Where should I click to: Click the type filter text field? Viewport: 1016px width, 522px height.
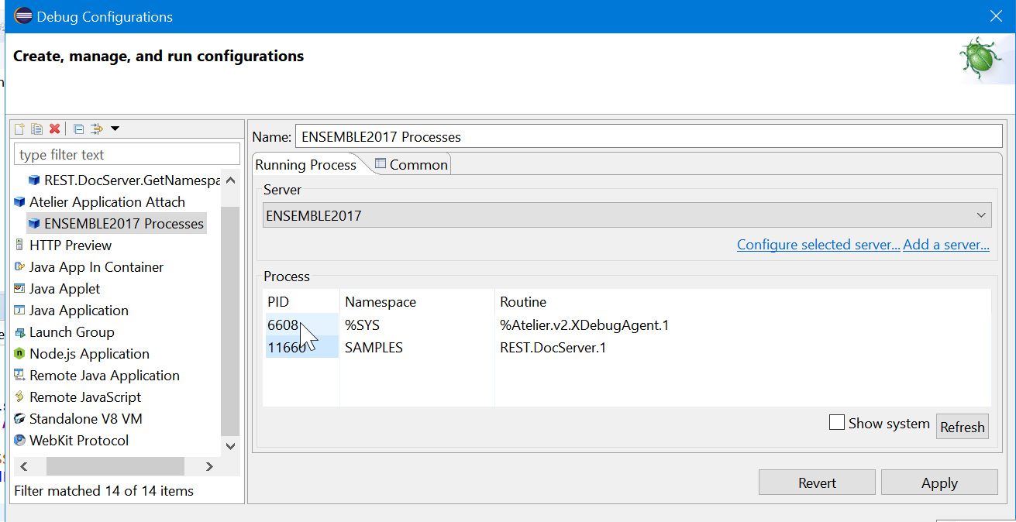(x=127, y=154)
